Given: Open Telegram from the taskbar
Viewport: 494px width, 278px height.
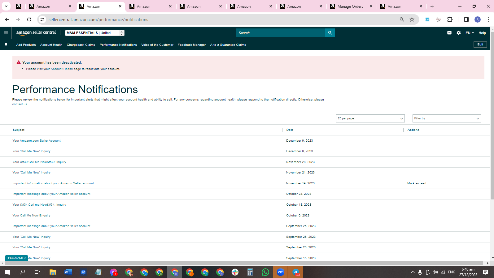Looking at the screenshot, I should coord(296,272).
